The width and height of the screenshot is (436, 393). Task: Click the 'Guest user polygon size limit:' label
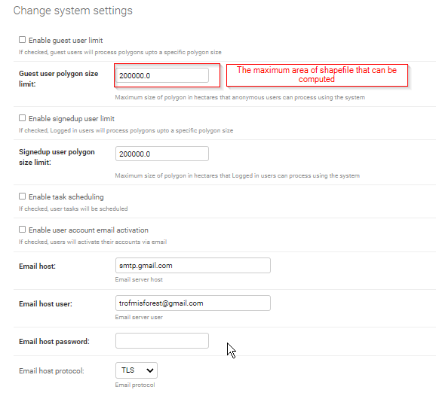click(x=58, y=78)
